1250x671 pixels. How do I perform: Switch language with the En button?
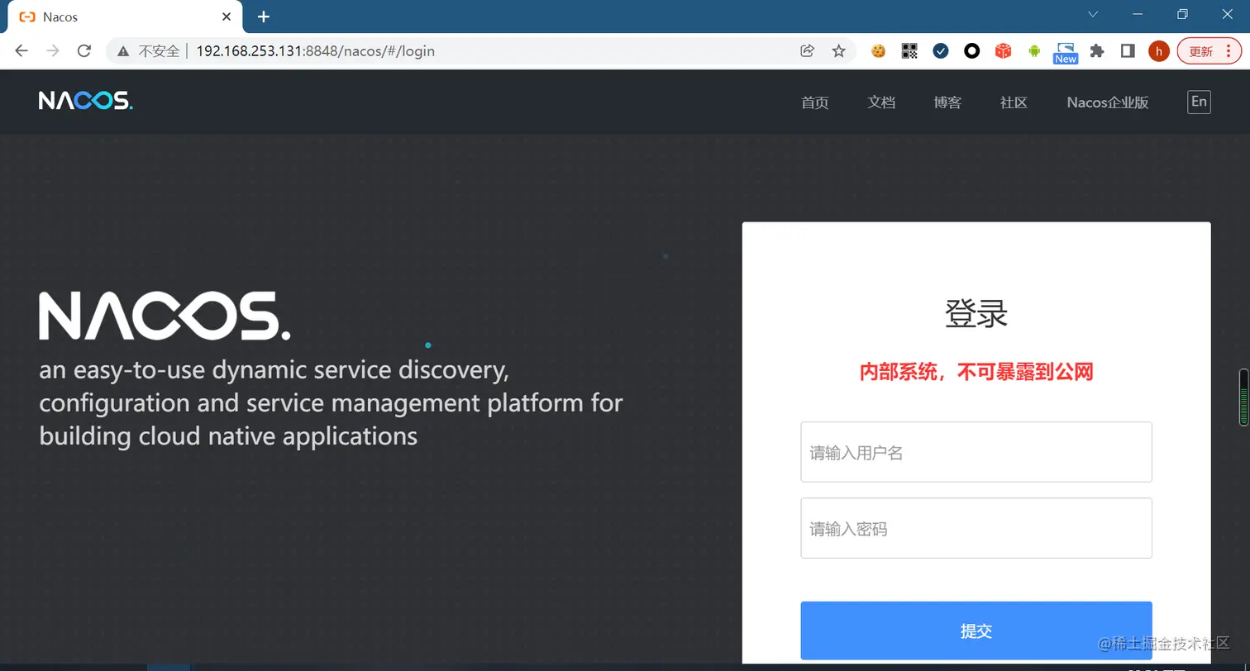[1199, 102]
